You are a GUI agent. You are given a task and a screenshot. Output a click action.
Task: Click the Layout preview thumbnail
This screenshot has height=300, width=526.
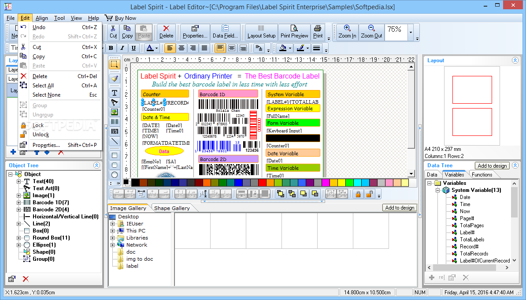(472, 106)
